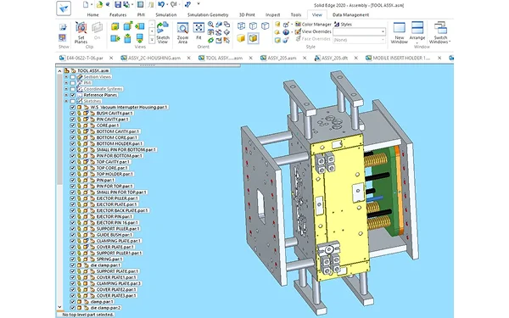Open the Styles dropdown combo box
This screenshot has height=318, width=509.
[360, 32]
